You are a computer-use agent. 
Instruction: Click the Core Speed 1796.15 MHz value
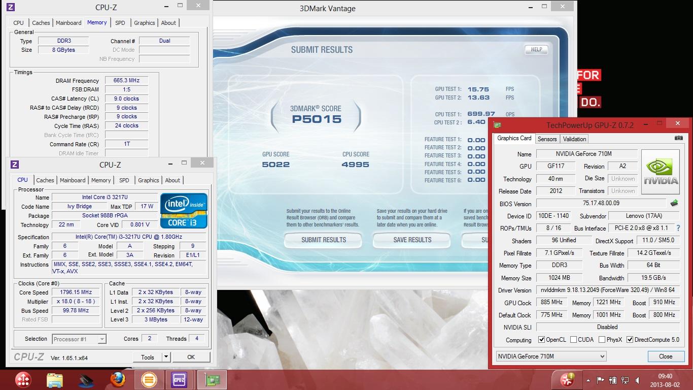(x=77, y=292)
